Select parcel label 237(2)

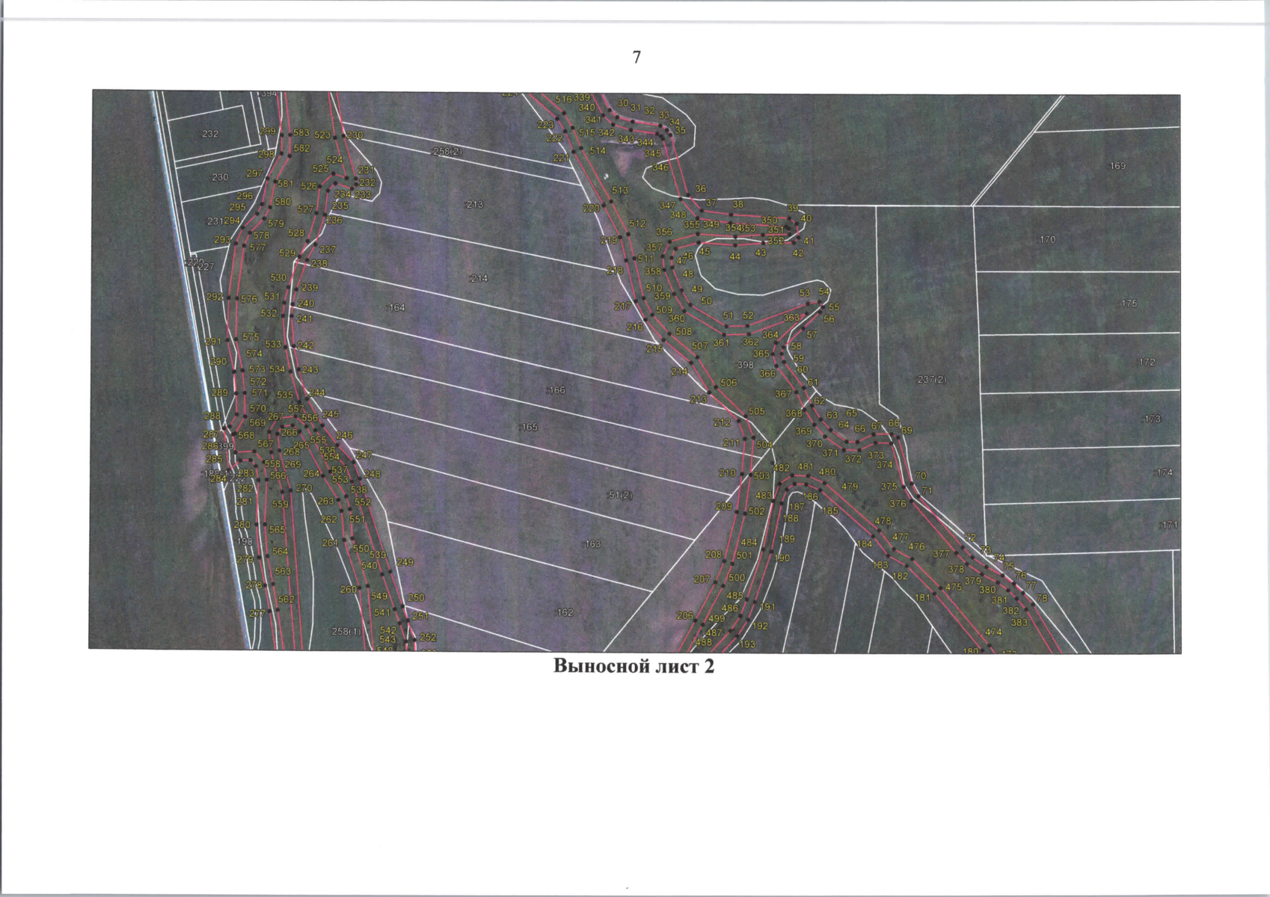pos(932,380)
